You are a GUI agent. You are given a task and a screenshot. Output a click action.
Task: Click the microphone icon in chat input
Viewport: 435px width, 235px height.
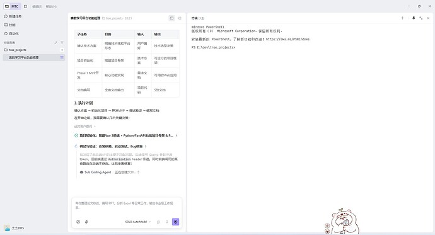(x=166, y=222)
